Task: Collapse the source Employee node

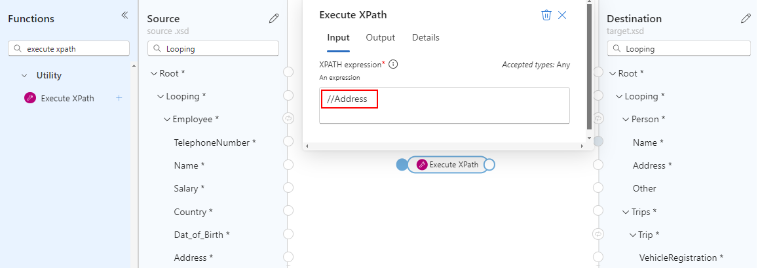Action: click(167, 119)
